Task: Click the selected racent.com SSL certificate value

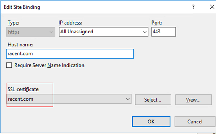Action: [x=21, y=99]
